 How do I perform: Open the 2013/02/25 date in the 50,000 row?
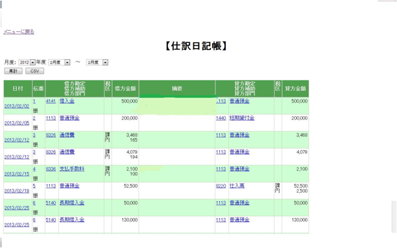tap(17, 208)
